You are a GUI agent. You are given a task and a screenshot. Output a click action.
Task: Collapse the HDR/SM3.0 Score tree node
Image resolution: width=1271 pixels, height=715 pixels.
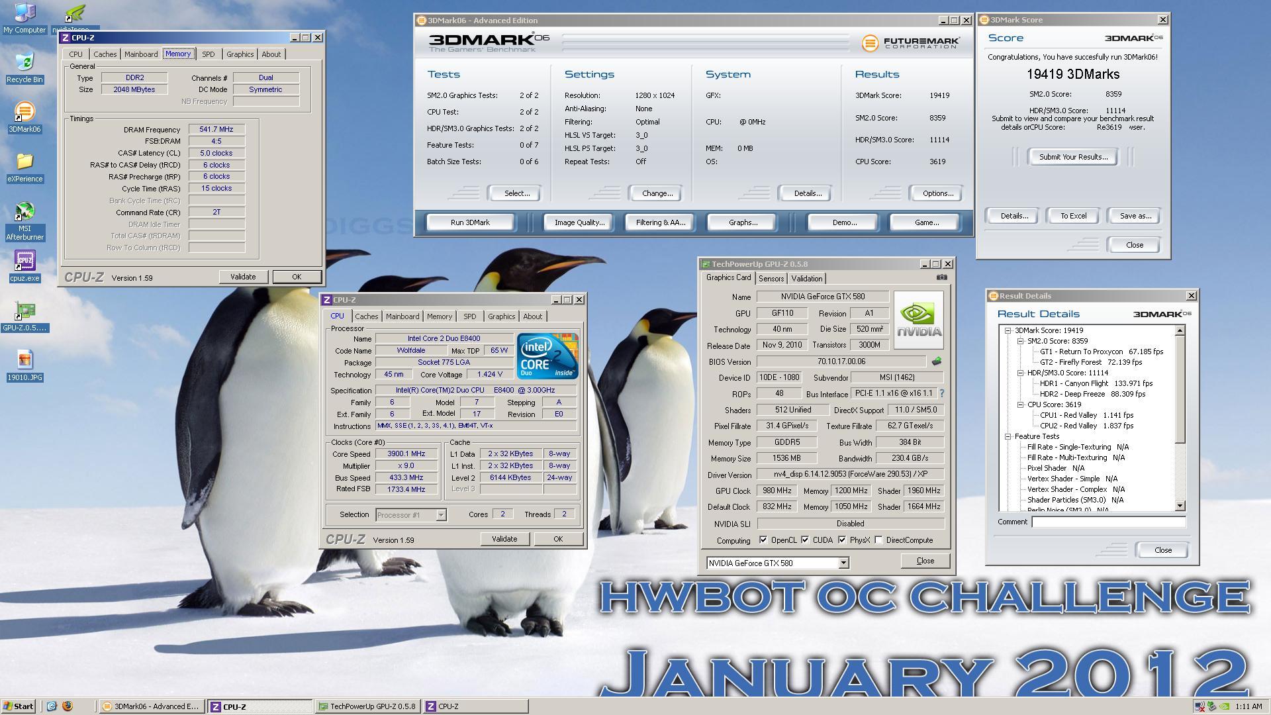(x=1020, y=373)
